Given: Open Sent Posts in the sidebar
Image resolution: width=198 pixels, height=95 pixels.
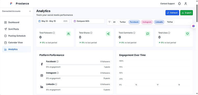Looking at the screenshot, I should pyautogui.click(x=17, y=29).
